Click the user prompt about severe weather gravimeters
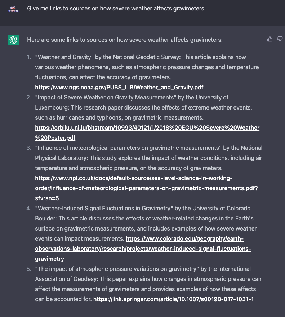The height and width of the screenshot is (317, 285). 116,8
